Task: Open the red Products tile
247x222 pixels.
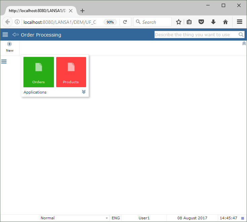Action: tap(71, 72)
